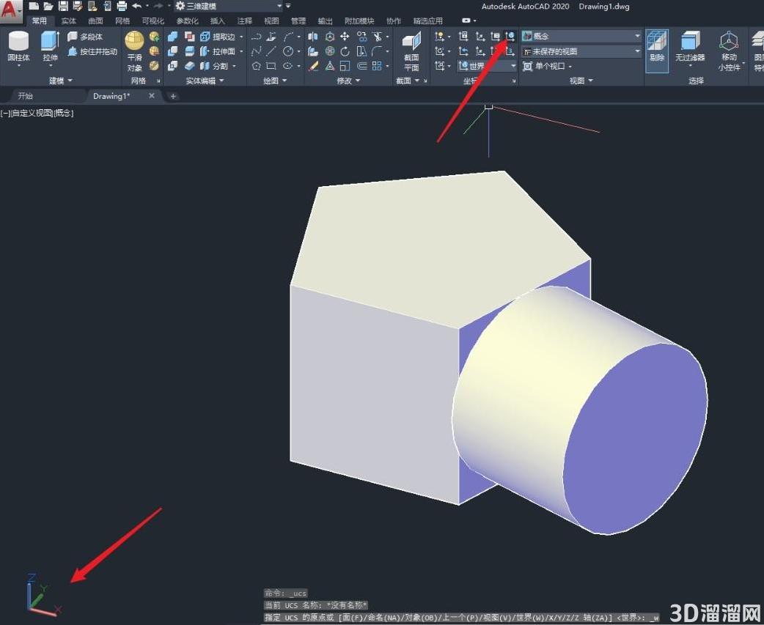
Task: Click the front face of the cylinder
Action: tap(635, 437)
